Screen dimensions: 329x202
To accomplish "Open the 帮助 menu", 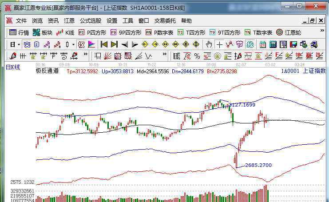I will click(186, 21).
